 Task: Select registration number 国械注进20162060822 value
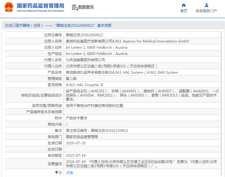tap(84, 35)
